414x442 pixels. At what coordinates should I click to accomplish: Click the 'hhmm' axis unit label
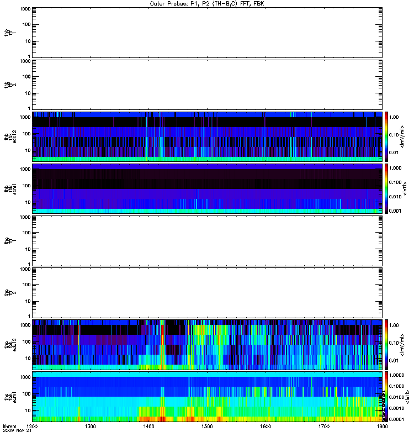pyautogui.click(x=9, y=427)
